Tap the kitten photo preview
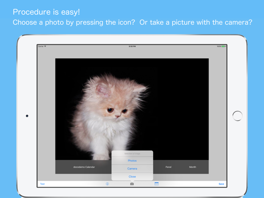 [132, 109]
